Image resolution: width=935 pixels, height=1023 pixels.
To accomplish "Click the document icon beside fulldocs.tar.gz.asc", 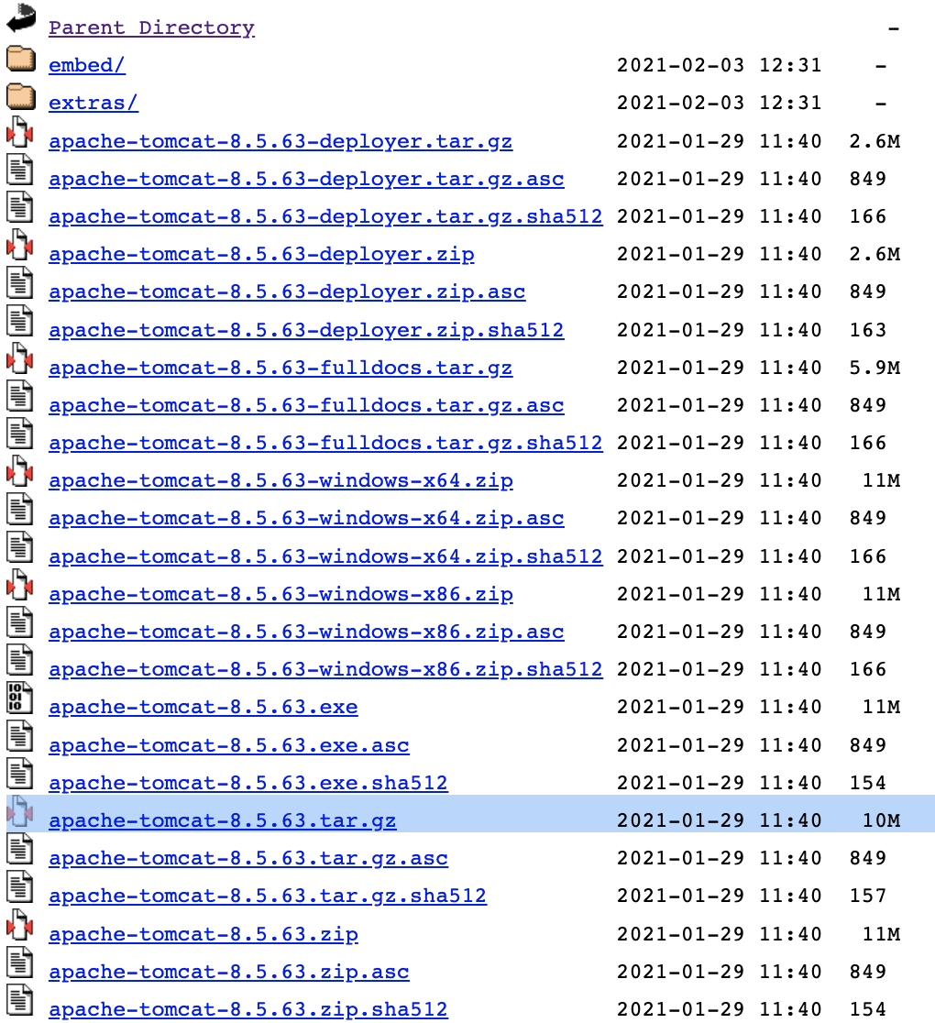I will [x=19, y=397].
